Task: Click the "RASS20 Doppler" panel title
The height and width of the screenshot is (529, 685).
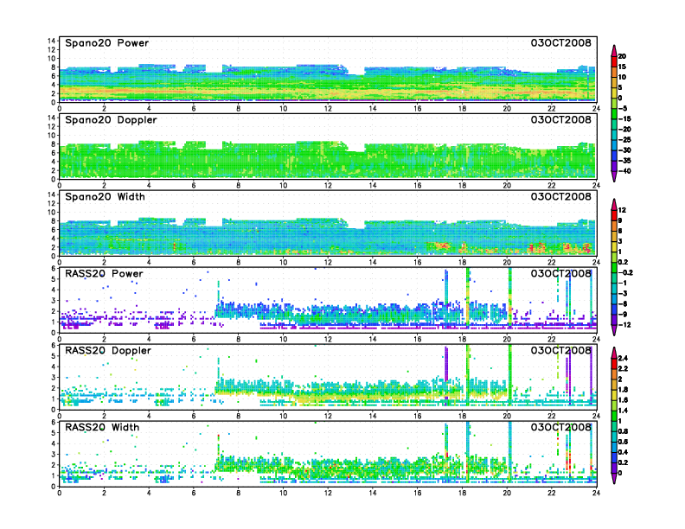Action: [102, 351]
